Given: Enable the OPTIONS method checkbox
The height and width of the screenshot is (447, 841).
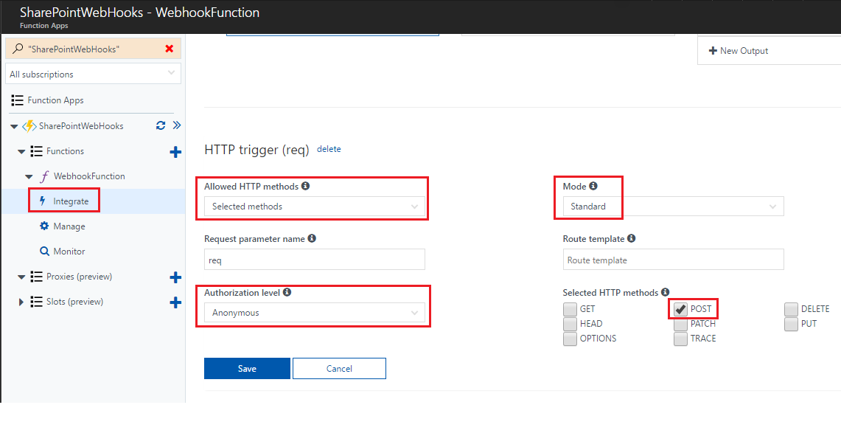Looking at the screenshot, I should (570, 339).
